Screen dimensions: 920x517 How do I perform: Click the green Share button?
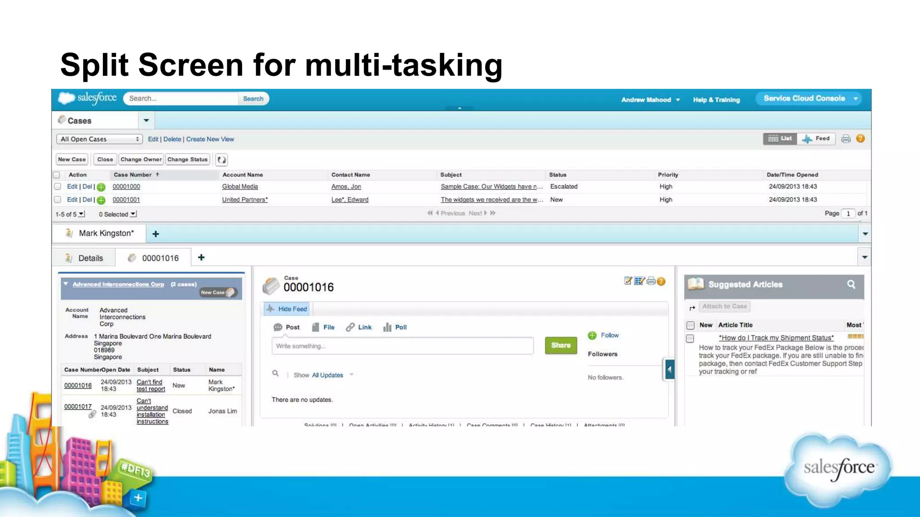[x=561, y=346]
